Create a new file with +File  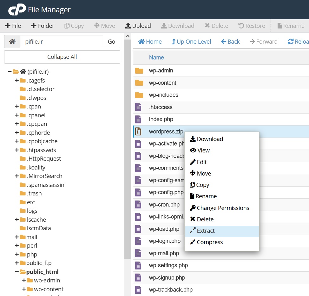click(x=13, y=26)
